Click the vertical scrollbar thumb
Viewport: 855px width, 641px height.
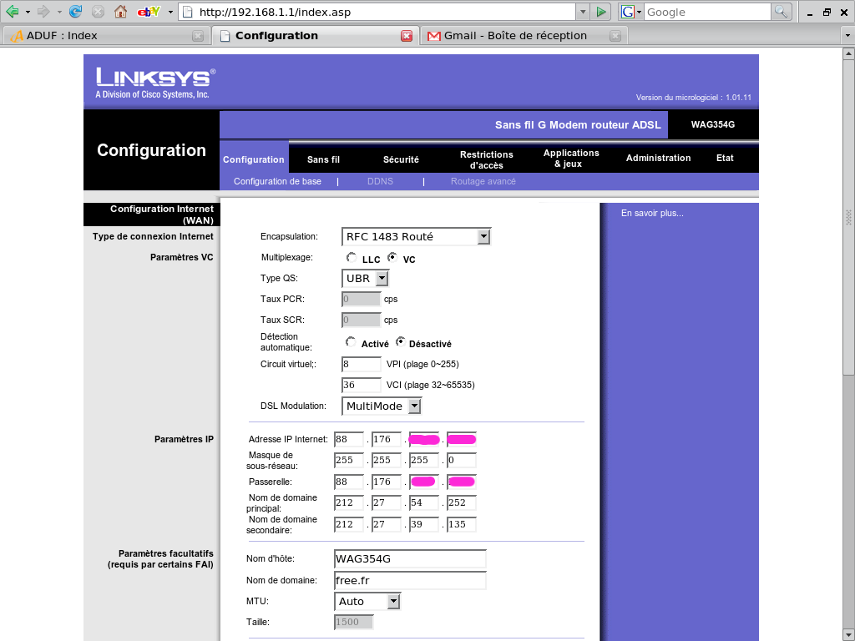pos(848,217)
